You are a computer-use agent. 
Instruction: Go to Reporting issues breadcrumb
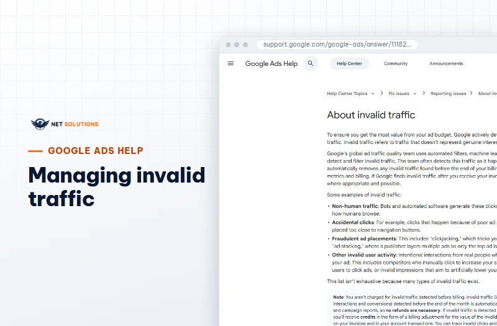pos(448,94)
